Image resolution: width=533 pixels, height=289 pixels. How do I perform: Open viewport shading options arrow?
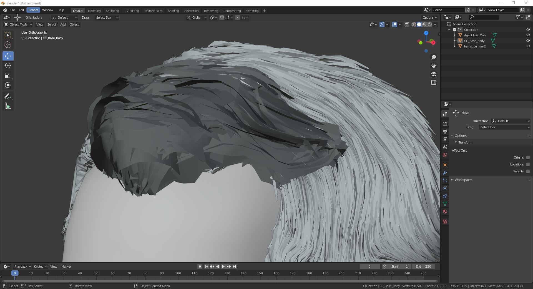435,24
